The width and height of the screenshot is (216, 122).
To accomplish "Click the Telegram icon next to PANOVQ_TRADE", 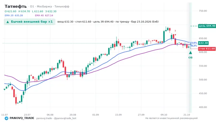I will click(x=6, y=118).
